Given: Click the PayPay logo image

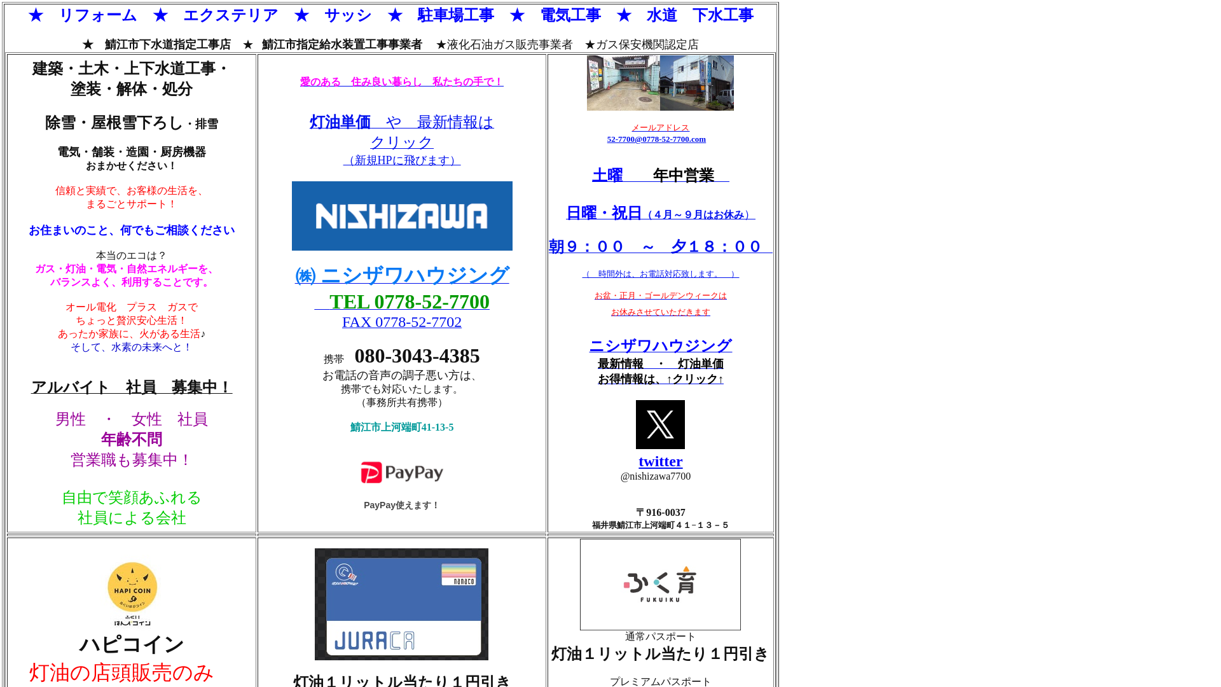Looking at the screenshot, I should 402,473.
